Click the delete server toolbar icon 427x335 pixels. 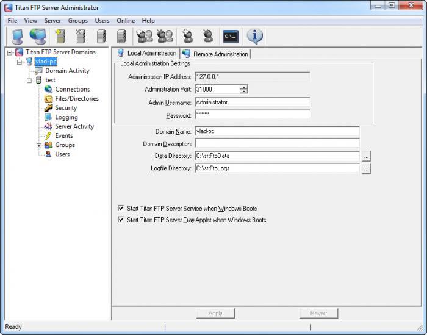81,36
